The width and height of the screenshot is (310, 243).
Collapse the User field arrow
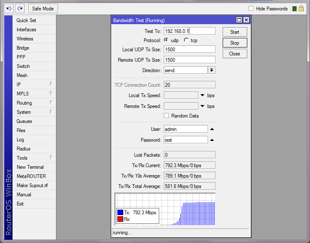pyautogui.click(x=212, y=129)
